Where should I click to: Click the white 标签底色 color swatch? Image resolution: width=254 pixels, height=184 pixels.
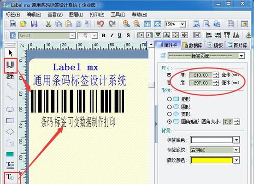[212, 140]
